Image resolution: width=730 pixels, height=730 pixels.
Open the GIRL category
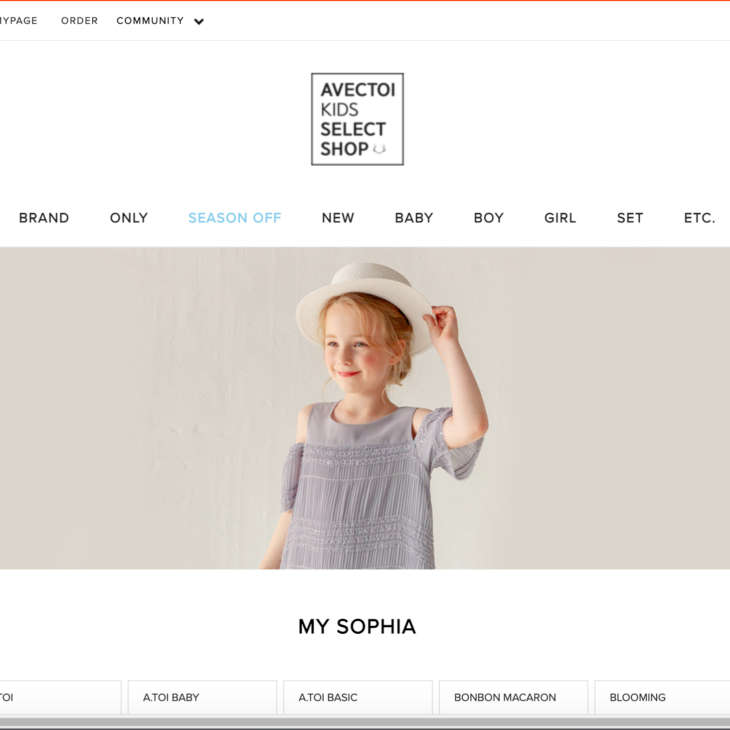pos(560,218)
